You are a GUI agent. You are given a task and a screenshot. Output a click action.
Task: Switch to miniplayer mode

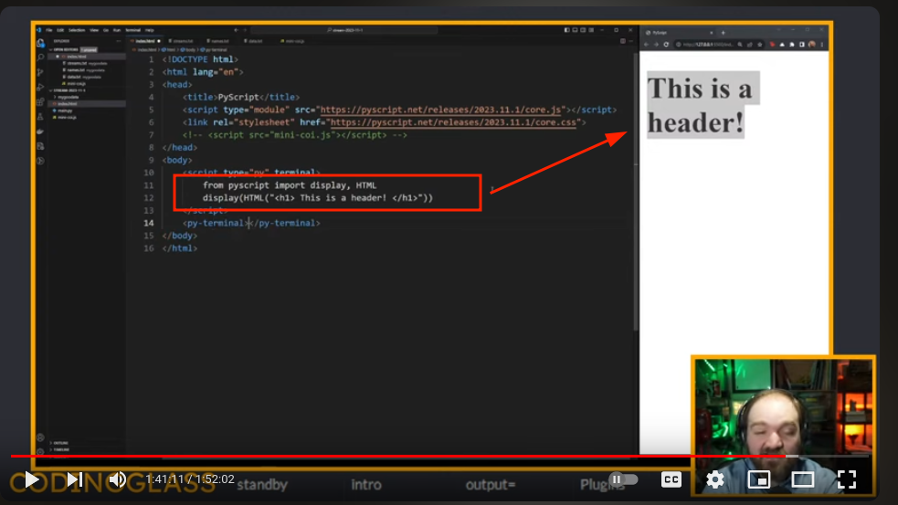[x=759, y=479]
